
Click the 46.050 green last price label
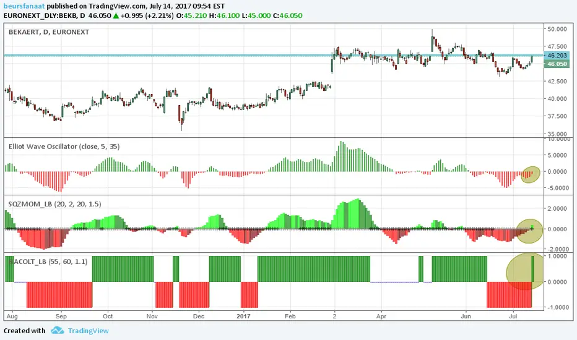(x=557, y=64)
